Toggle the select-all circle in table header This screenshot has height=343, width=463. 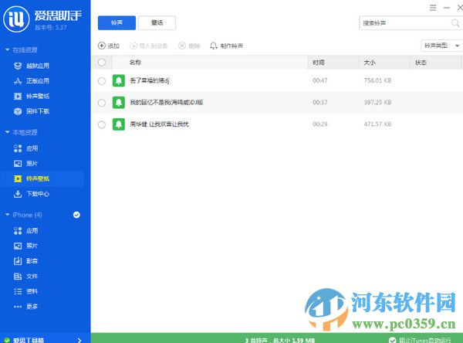[102, 62]
